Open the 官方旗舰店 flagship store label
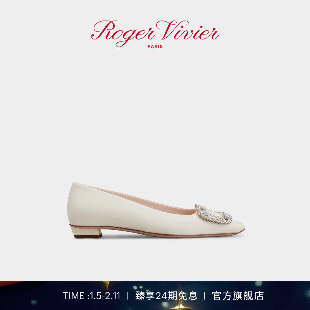 (x=238, y=296)
